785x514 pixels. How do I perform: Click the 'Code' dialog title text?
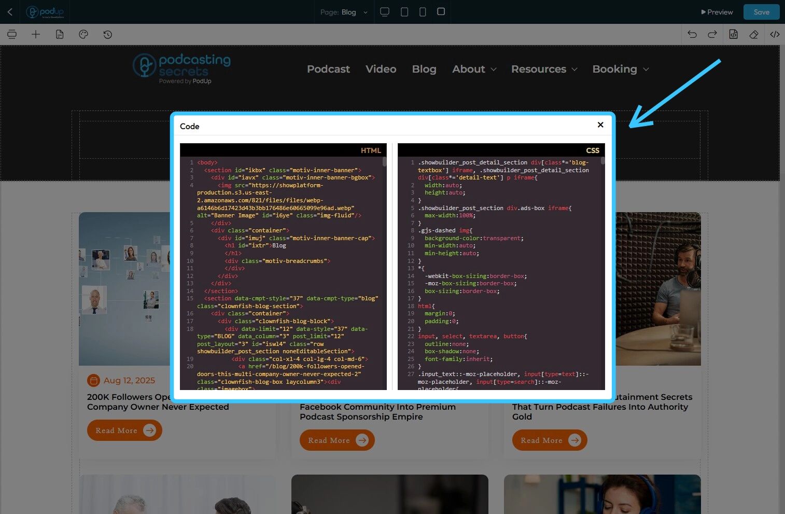189,126
